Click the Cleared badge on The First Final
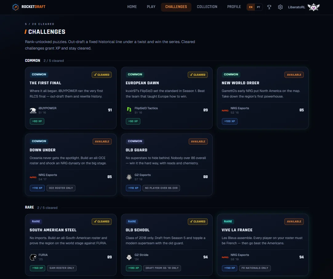The width and height of the screenshot is (333, 279). click(x=102, y=75)
